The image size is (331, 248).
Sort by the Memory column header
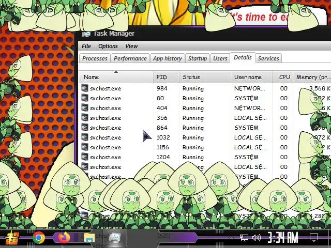coord(312,77)
